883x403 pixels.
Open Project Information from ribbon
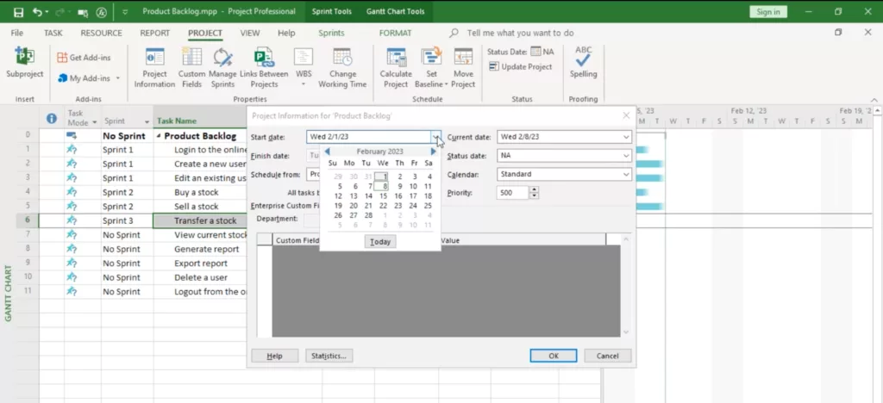tap(154, 68)
